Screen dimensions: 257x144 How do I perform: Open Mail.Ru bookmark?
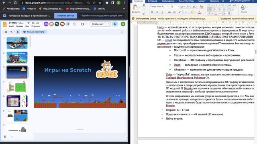coord(100,9)
